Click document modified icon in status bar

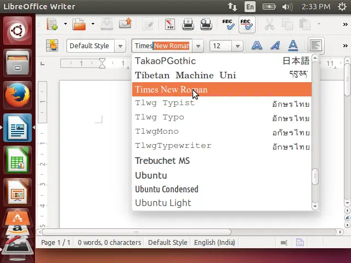300,242
